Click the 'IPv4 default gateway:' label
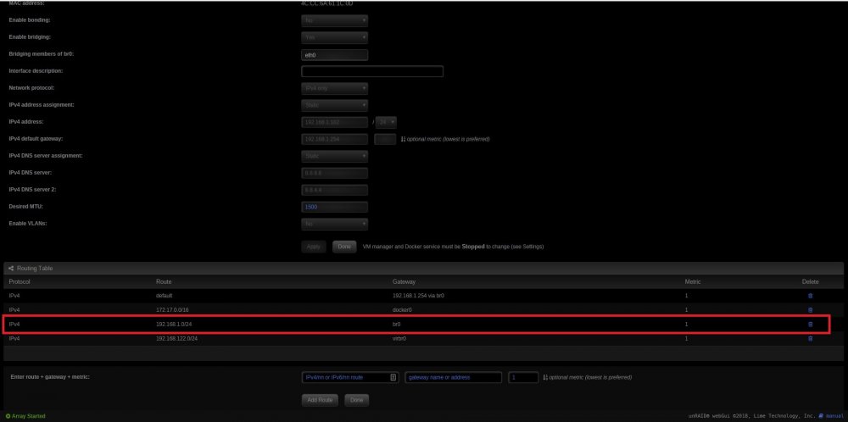Screen dimensions: 848x422 tap(36, 139)
